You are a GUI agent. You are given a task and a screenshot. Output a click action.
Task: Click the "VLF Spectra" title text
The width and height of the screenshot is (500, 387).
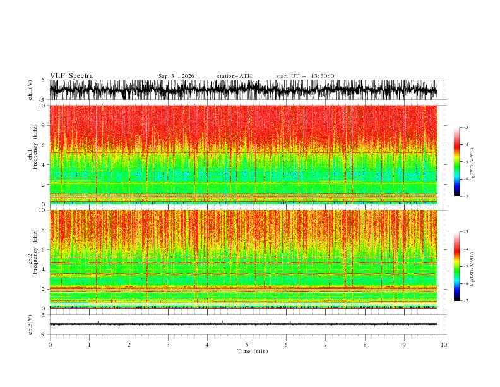coord(71,76)
